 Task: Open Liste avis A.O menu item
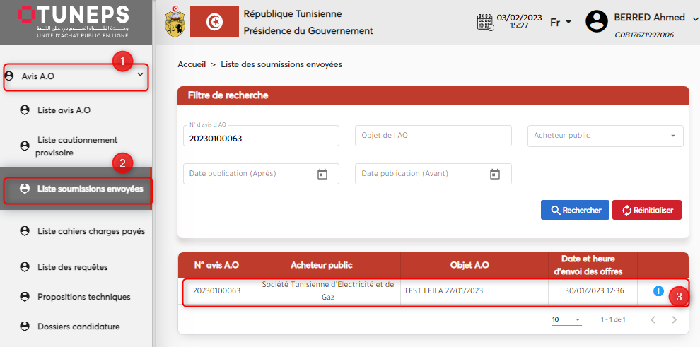click(64, 110)
